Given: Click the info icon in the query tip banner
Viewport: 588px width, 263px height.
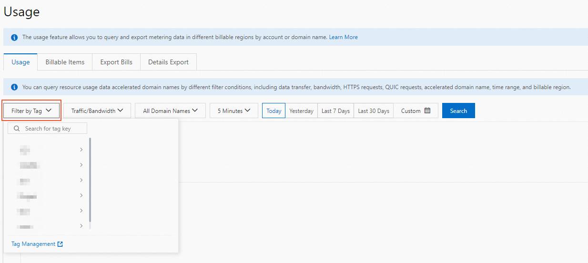Looking at the screenshot, I should point(14,87).
